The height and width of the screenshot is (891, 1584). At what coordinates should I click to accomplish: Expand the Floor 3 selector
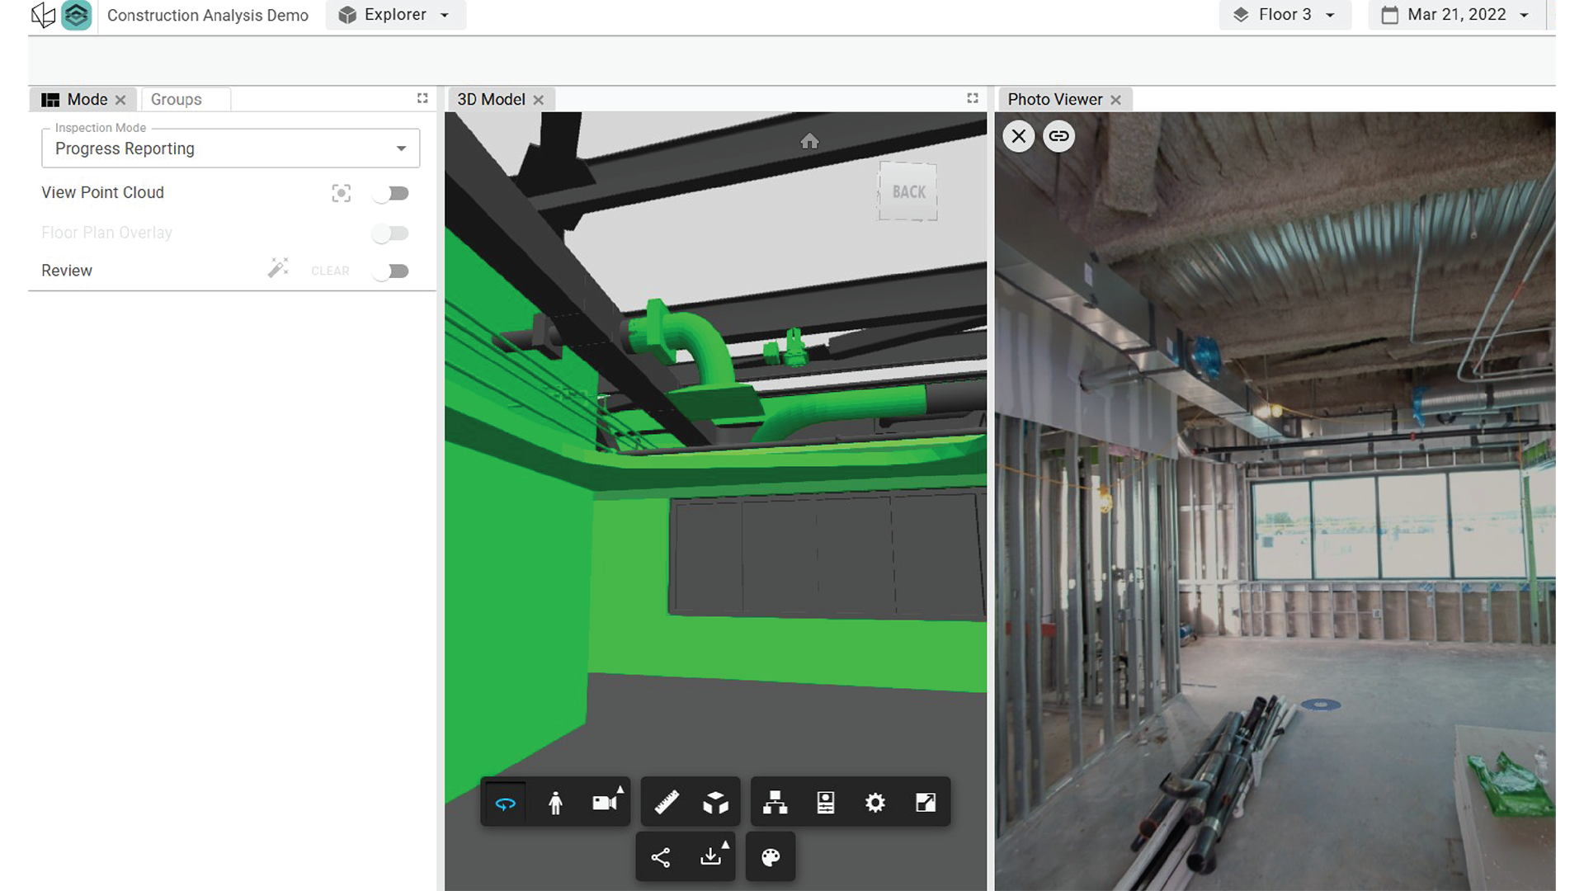(x=1285, y=15)
